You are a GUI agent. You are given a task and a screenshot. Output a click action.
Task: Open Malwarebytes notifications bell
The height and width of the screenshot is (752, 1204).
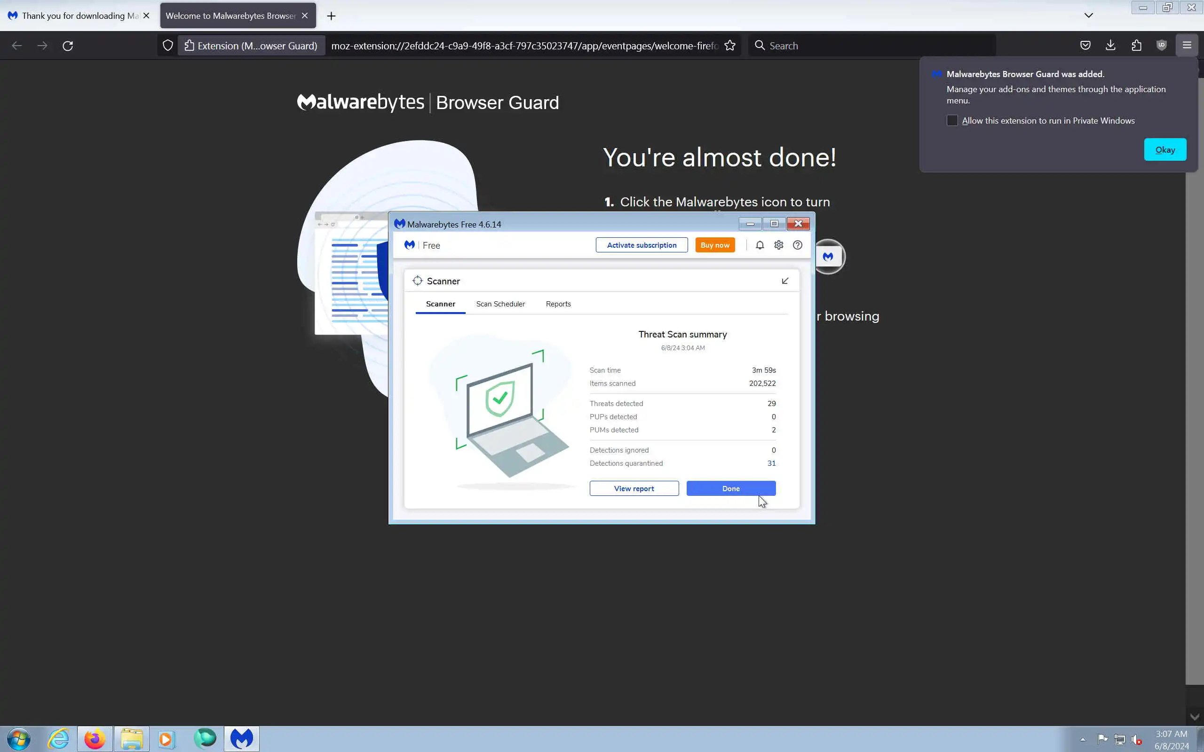[x=760, y=245]
